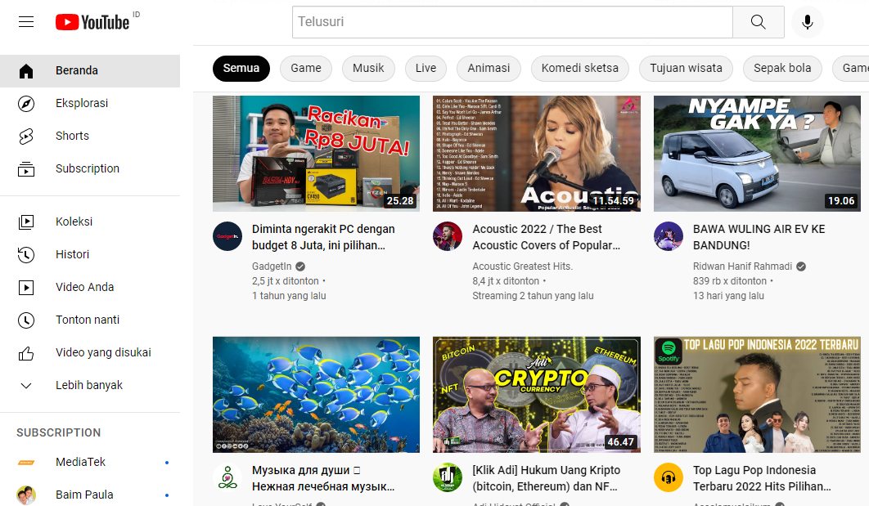Select the Game filter chip
This screenshot has width=869, height=506.
coord(306,69)
